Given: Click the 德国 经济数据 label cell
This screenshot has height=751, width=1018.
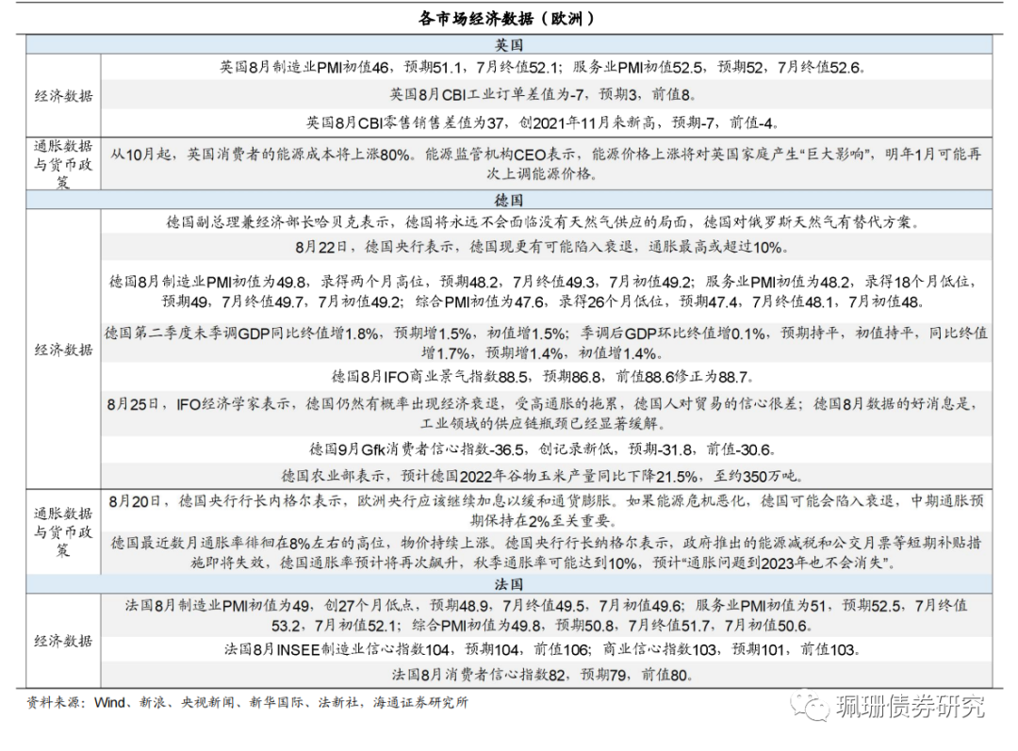Looking at the screenshot, I should pos(64,350).
